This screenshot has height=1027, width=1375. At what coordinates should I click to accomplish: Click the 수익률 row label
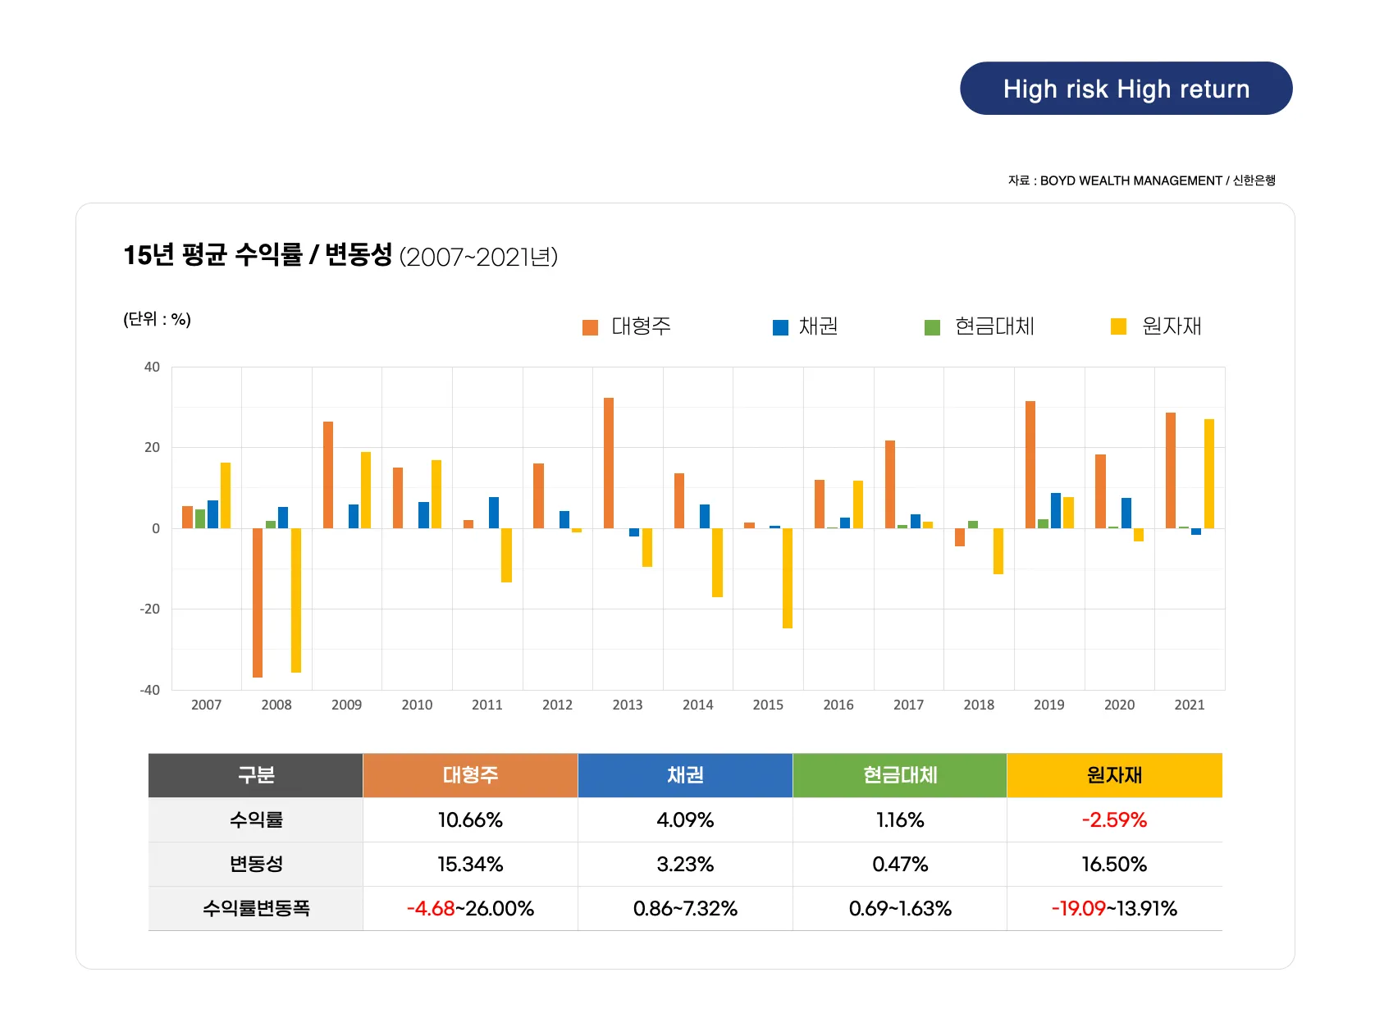pyautogui.click(x=256, y=819)
